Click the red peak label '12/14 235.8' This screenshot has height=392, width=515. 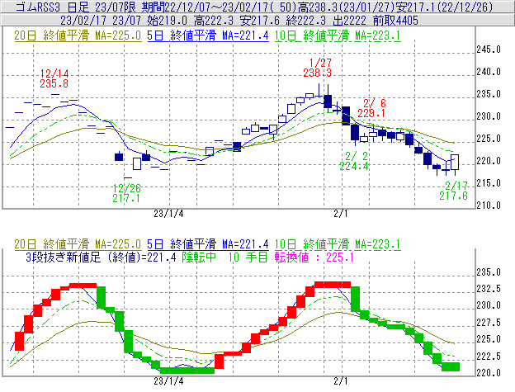coord(54,78)
